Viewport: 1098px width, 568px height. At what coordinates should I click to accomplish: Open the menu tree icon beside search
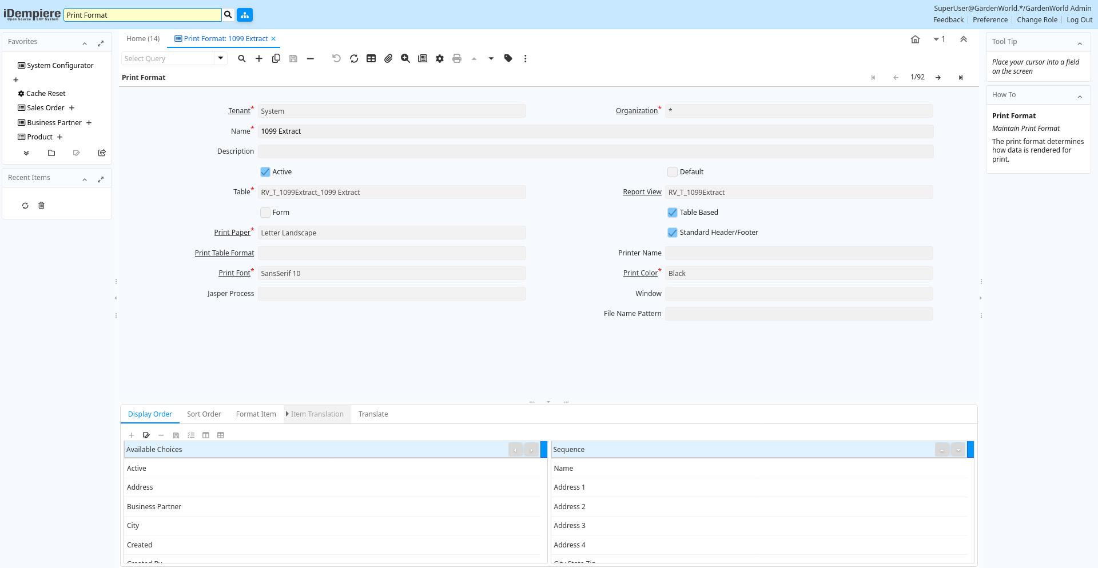[x=245, y=15]
